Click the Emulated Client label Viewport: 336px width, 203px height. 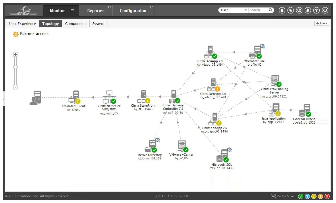[x=74, y=106]
